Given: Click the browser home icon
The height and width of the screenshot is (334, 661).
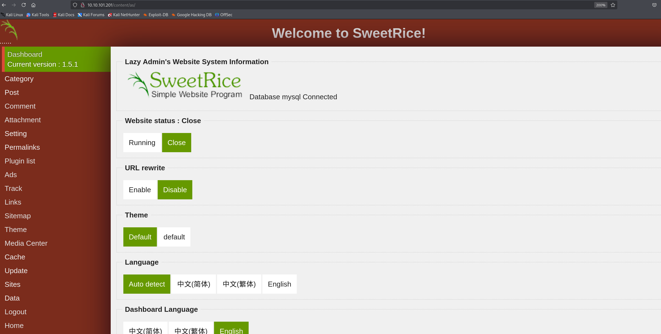Looking at the screenshot, I should pyautogui.click(x=33, y=5).
